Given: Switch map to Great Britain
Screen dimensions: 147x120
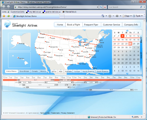Looking at the screenshot, I should (x=24, y=71).
